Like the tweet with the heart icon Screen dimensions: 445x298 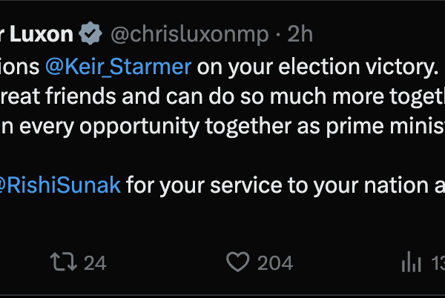[237, 262]
